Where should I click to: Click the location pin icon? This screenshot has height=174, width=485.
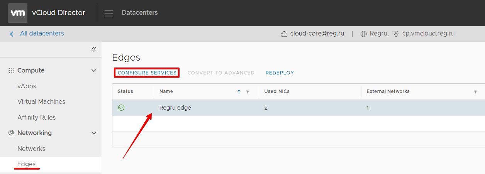(x=396, y=34)
